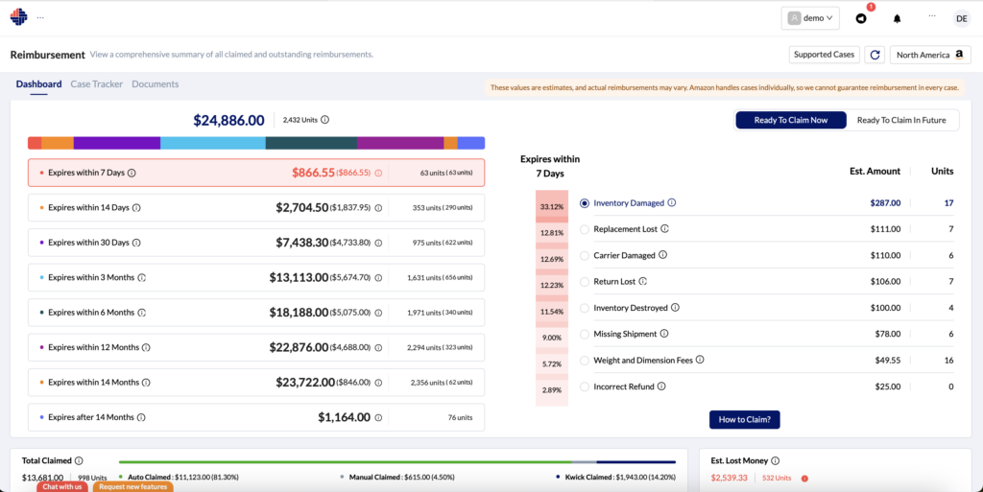Switch to Ready To Claim In Future
The image size is (983, 492).
[x=901, y=120]
